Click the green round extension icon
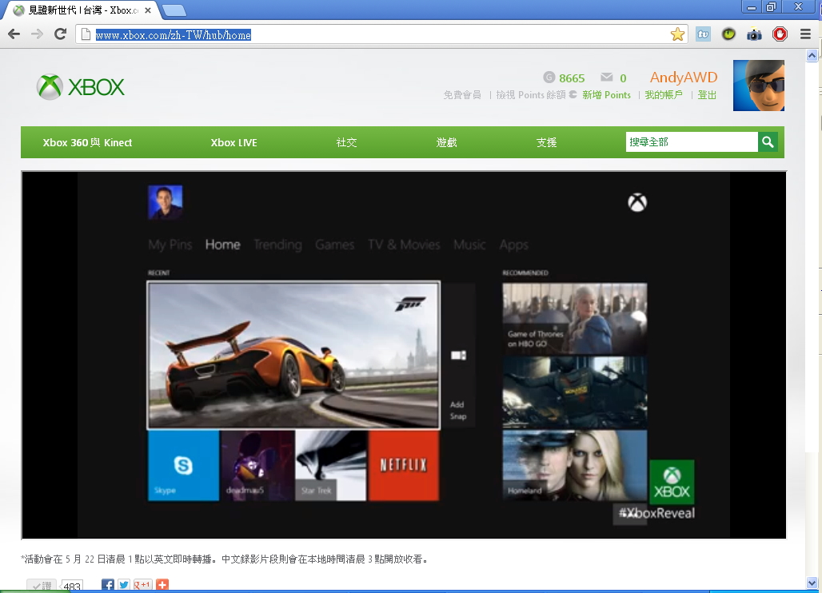The image size is (822, 593). point(728,34)
